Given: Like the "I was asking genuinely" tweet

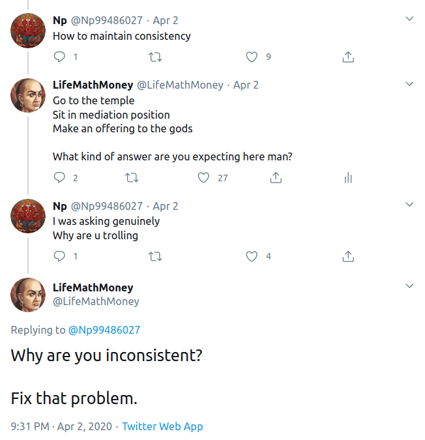Looking at the screenshot, I should tap(252, 257).
